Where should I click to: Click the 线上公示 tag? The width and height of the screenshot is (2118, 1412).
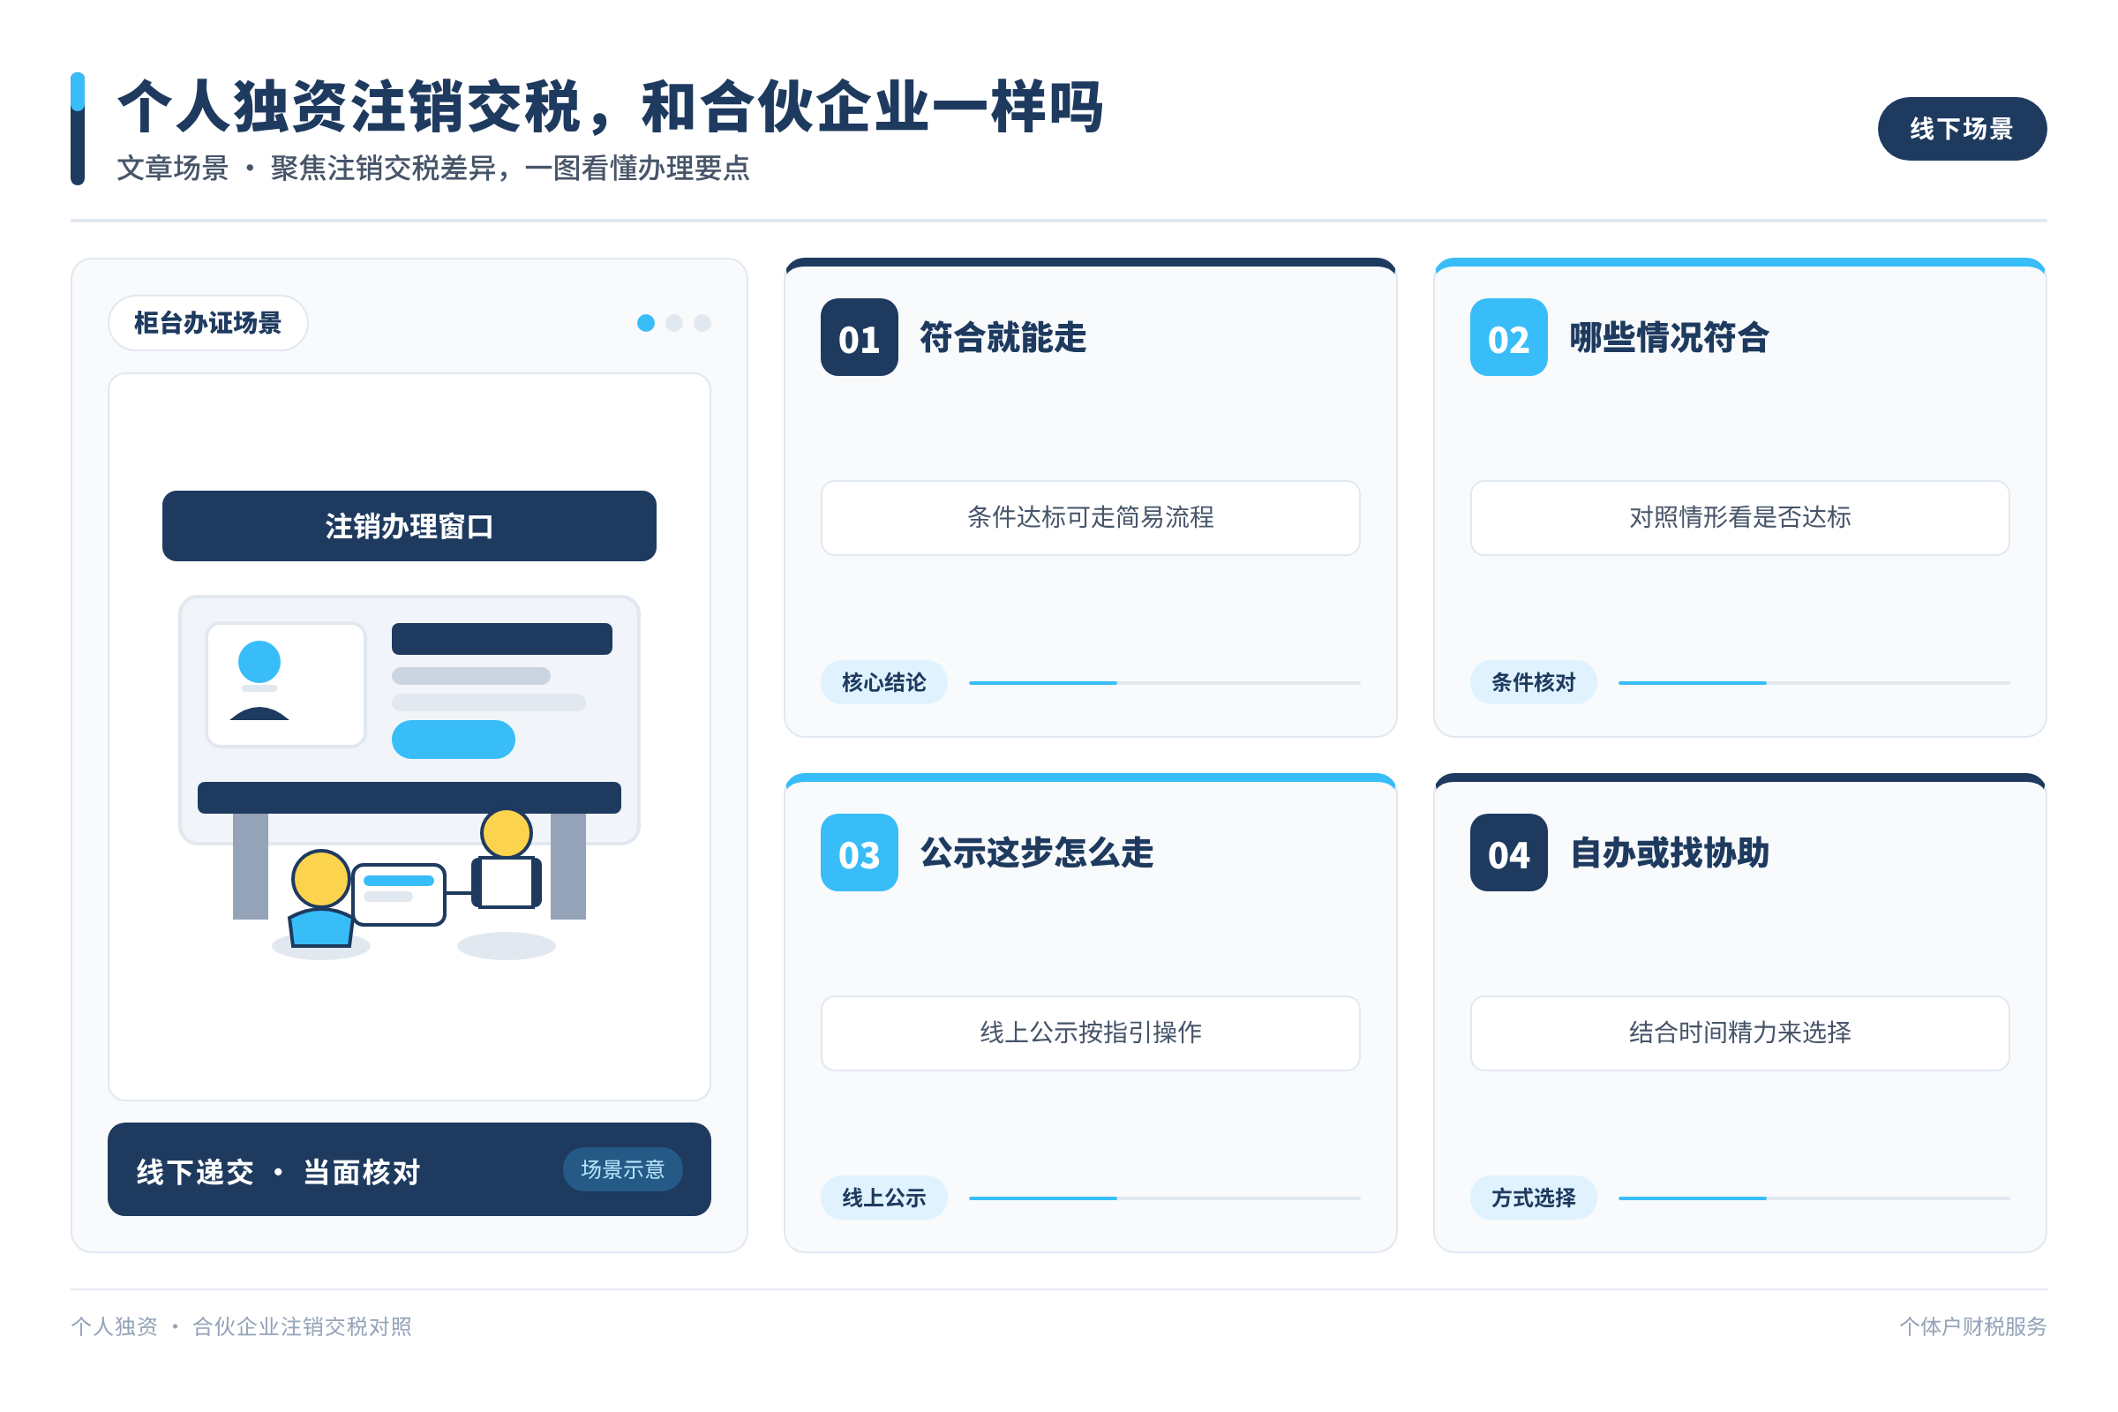point(883,1198)
